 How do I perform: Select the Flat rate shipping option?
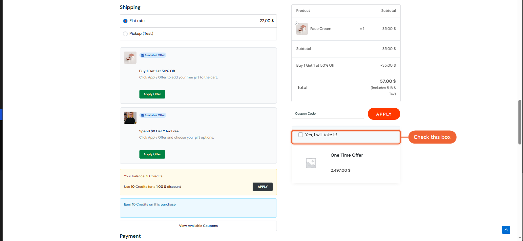pyautogui.click(x=125, y=21)
